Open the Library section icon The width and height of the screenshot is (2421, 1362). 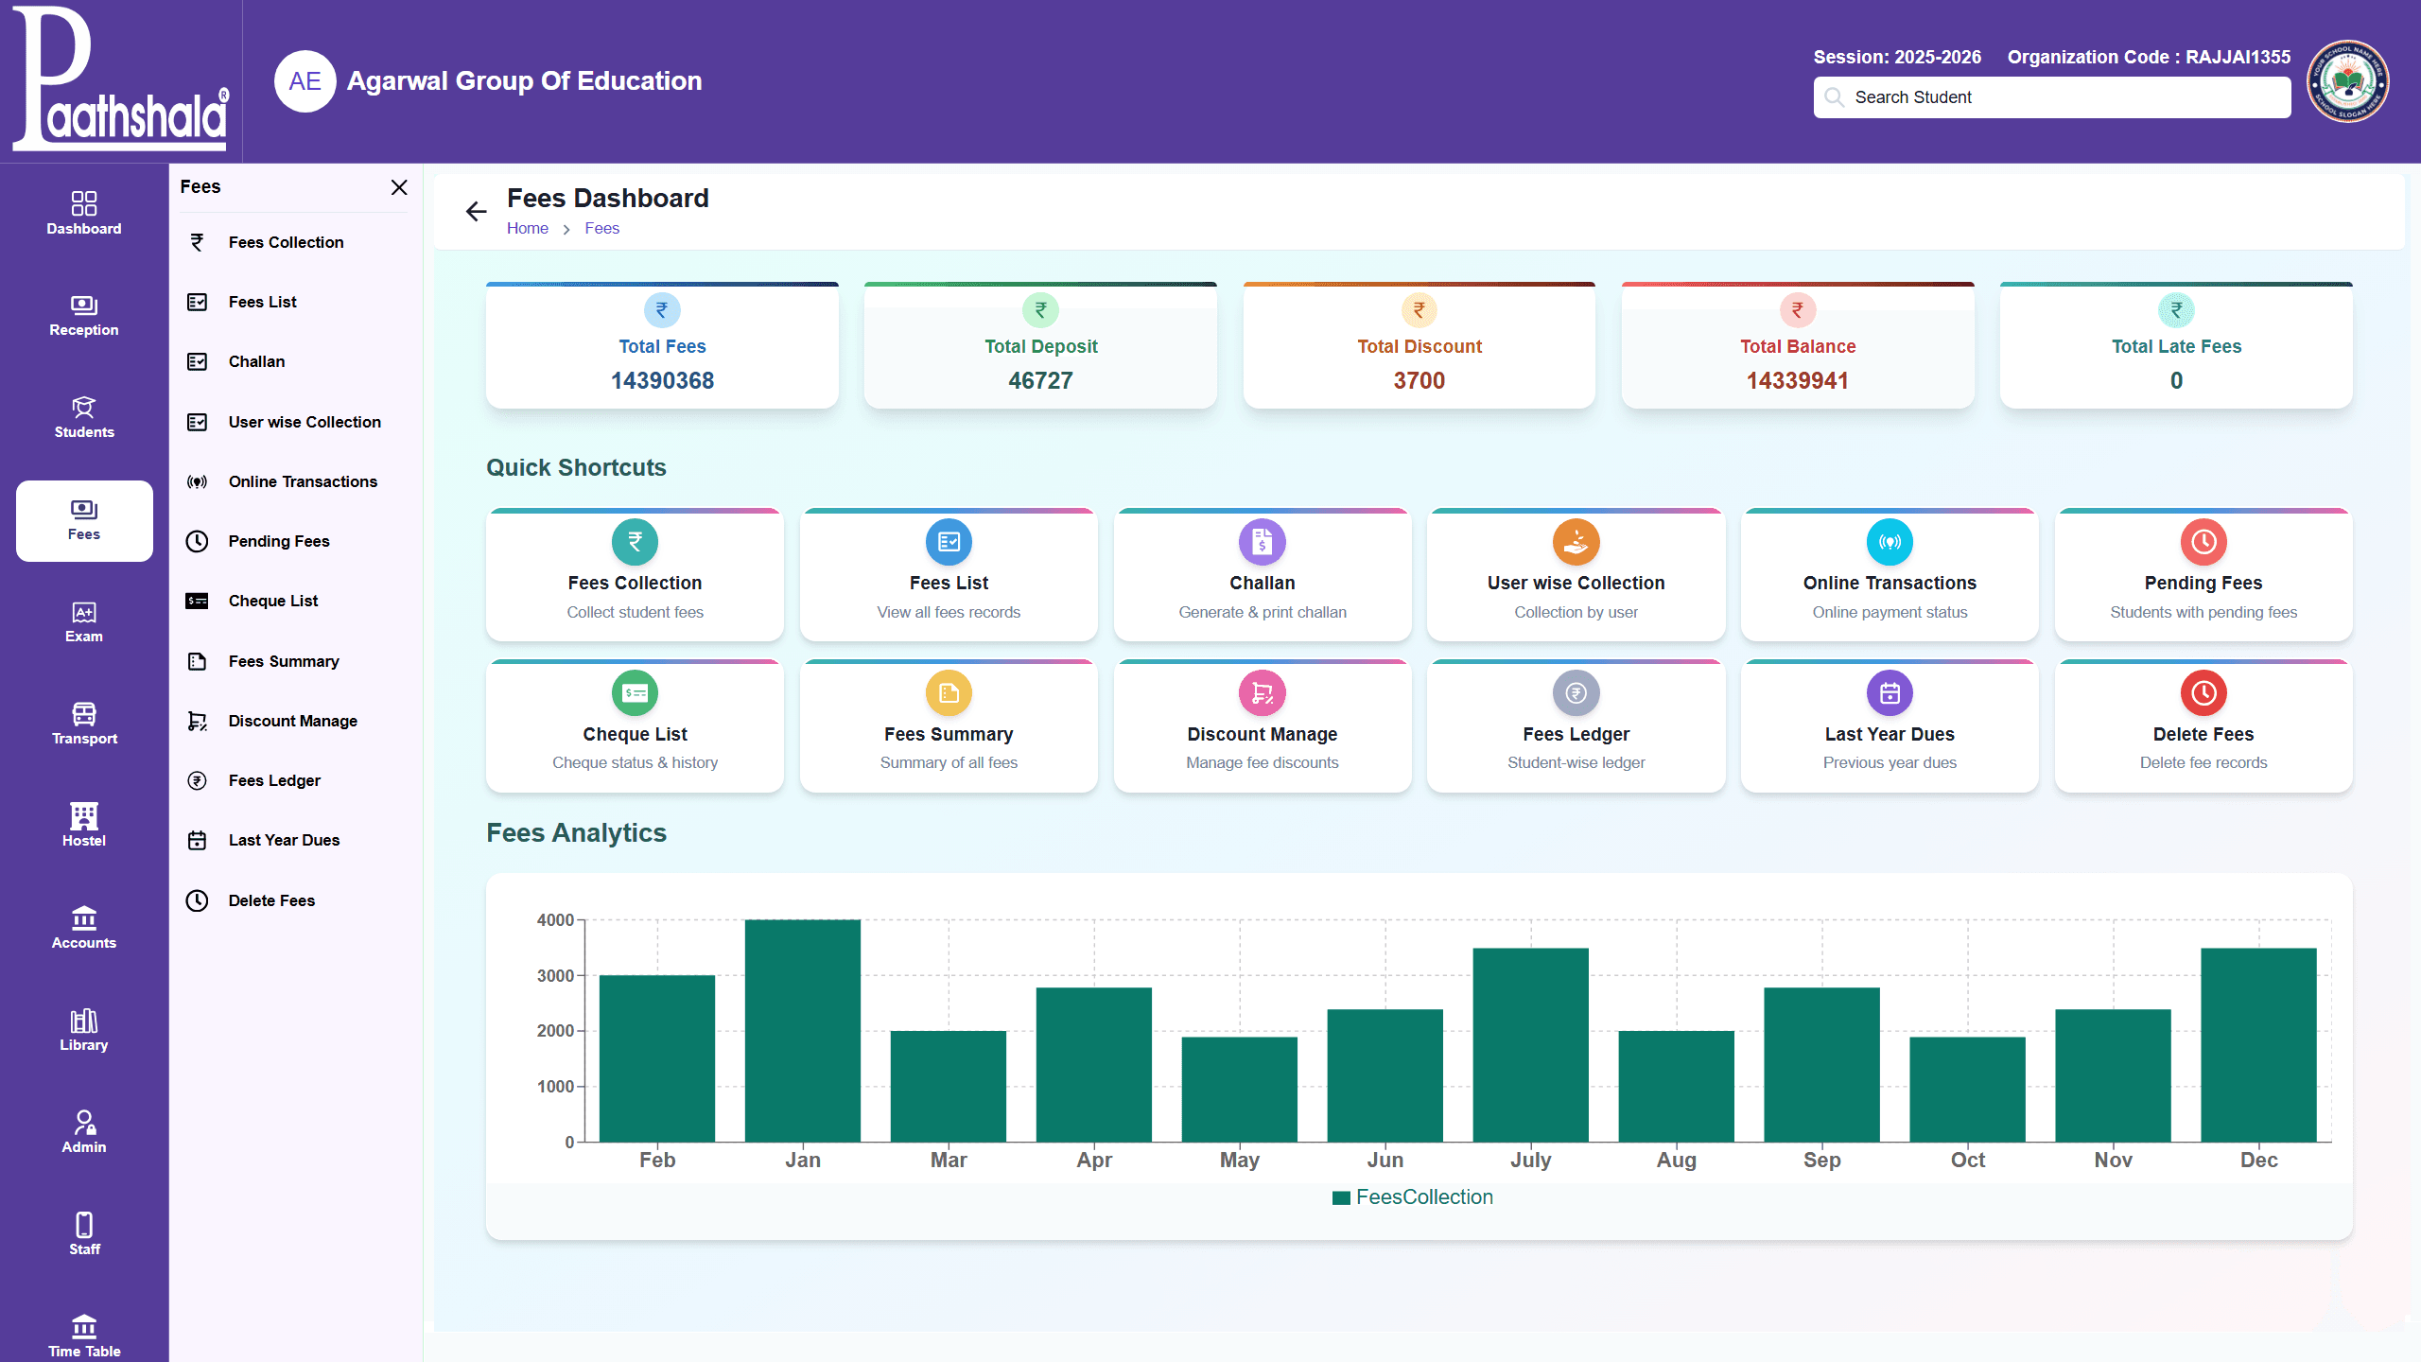[83, 1021]
